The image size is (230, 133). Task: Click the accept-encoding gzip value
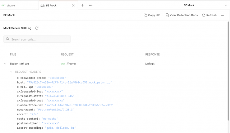tap(60, 128)
